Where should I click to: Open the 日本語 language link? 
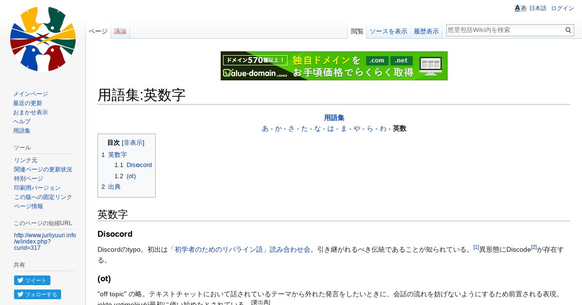537,8
